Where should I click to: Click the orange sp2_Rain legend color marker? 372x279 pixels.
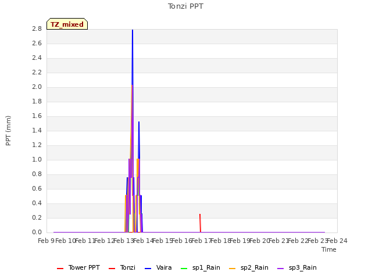[232, 269]
